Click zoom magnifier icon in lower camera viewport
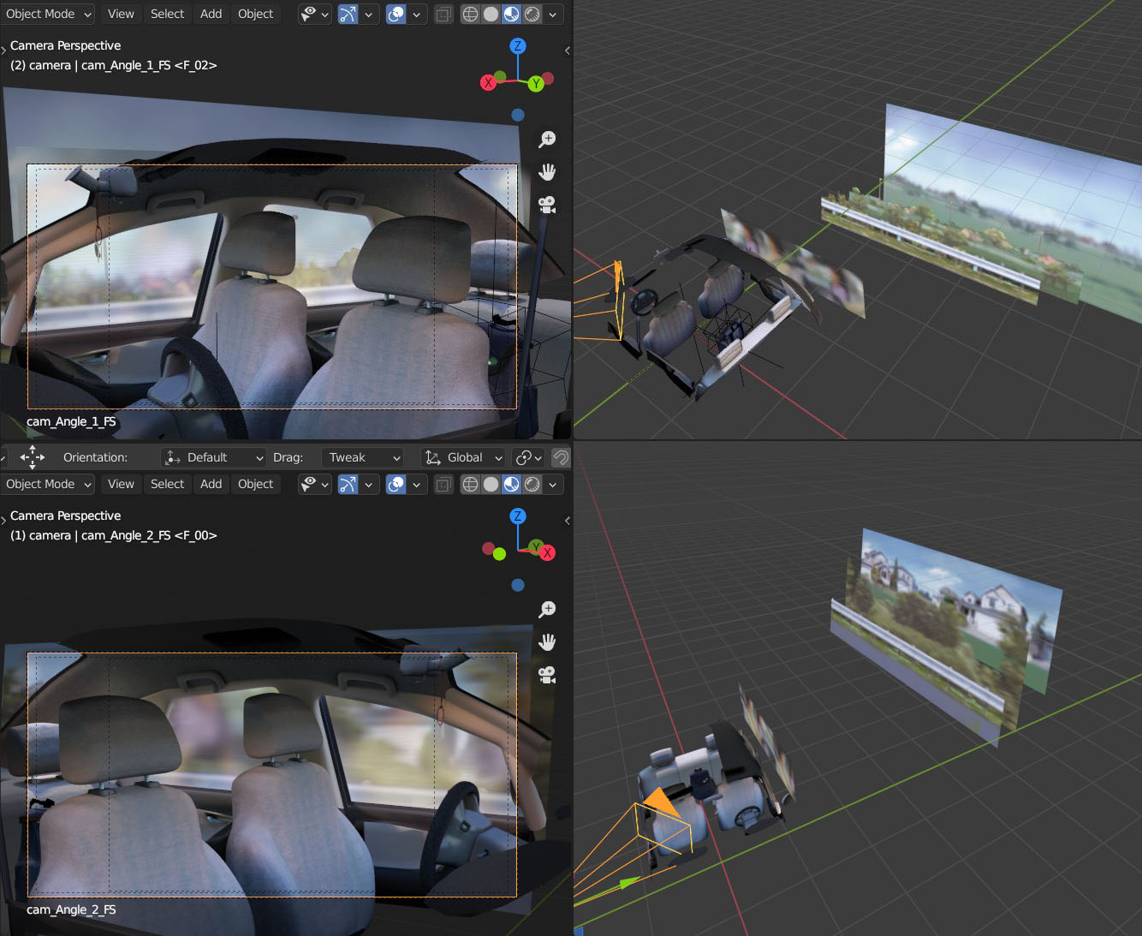1142x936 pixels. coord(547,609)
